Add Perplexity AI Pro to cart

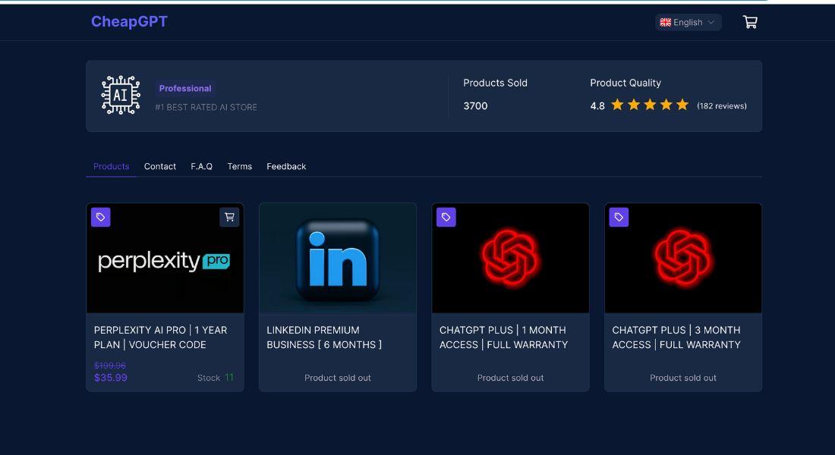[x=229, y=217]
